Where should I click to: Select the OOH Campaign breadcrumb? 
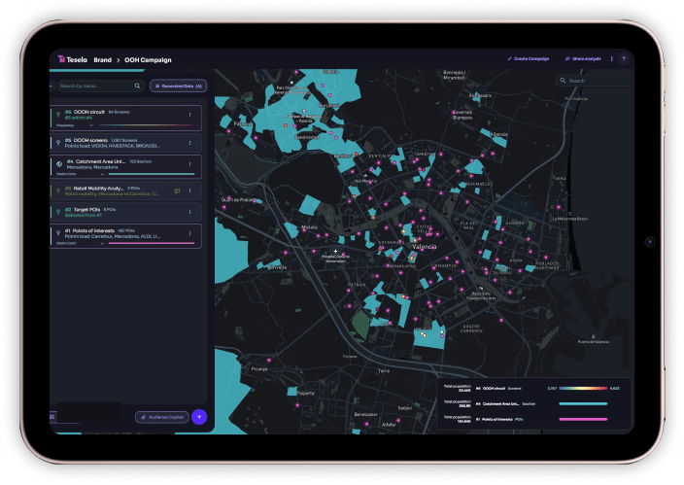(x=148, y=59)
